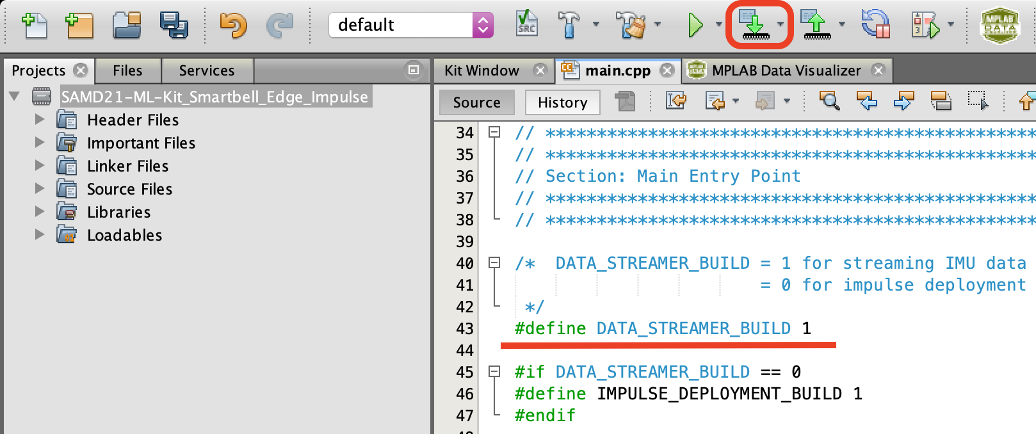Expand the Header Files folder
Image resolution: width=1036 pixels, height=434 pixels.
[x=40, y=120]
